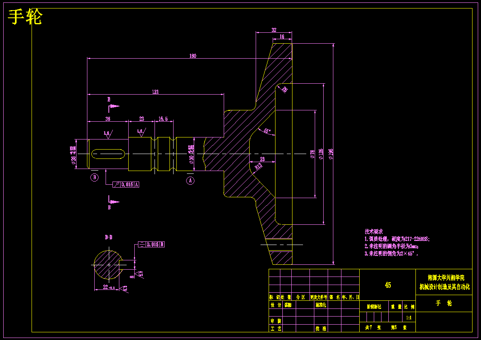The image size is (481, 340).
Task: Select the 36 shaft dimension
Action: (x=108, y=118)
